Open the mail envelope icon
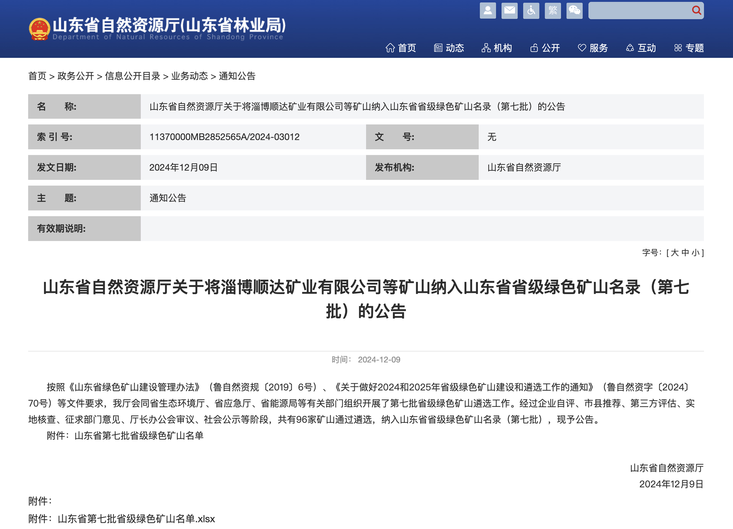This screenshot has width=733, height=529. point(509,10)
